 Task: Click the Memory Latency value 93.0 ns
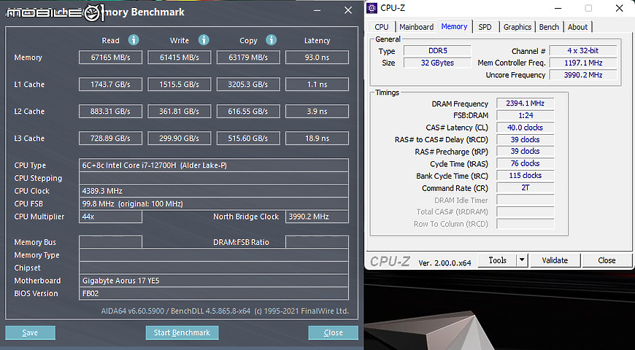[317, 58]
